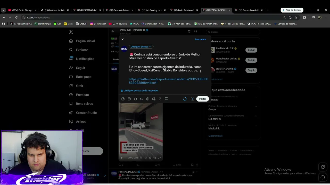Add another post to the thread
Viewport: 330px width, 185px height.
(193, 99)
